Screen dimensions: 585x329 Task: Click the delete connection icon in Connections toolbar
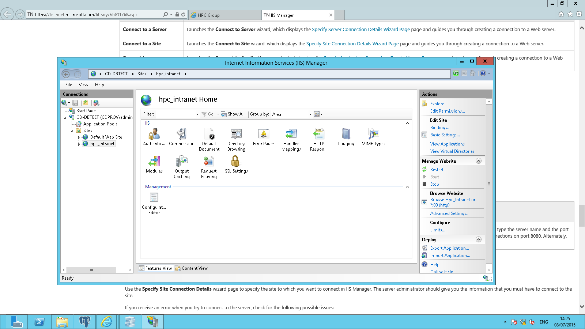click(x=96, y=103)
